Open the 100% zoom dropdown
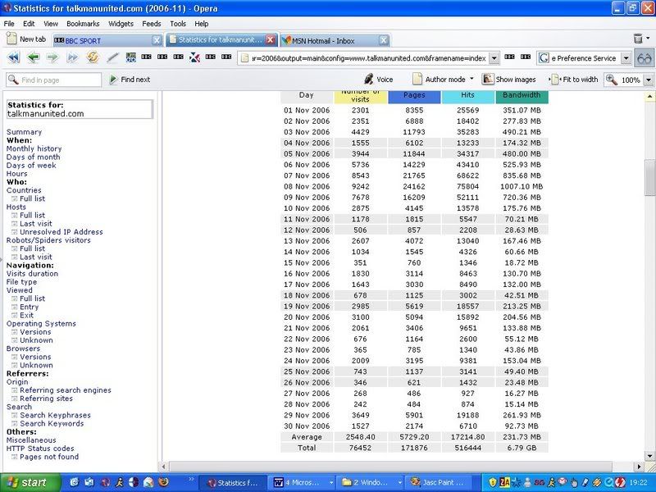This screenshot has width=656, height=492. 647,80
